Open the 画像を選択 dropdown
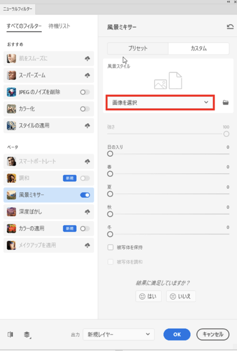Image resolution: width=237 pixels, height=351 pixels. 160,102
